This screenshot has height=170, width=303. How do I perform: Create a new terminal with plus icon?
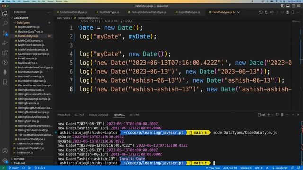coord(268,115)
